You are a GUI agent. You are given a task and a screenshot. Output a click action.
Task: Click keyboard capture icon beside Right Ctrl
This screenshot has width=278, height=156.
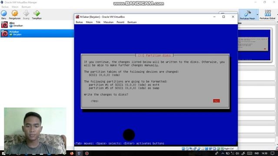[x=222, y=149]
